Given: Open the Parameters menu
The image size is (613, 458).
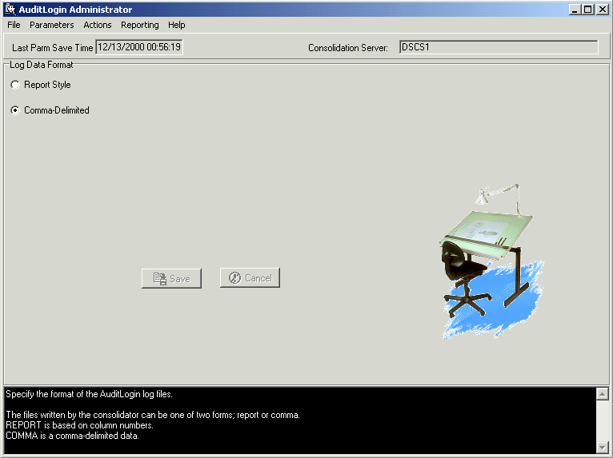Looking at the screenshot, I should tap(51, 25).
